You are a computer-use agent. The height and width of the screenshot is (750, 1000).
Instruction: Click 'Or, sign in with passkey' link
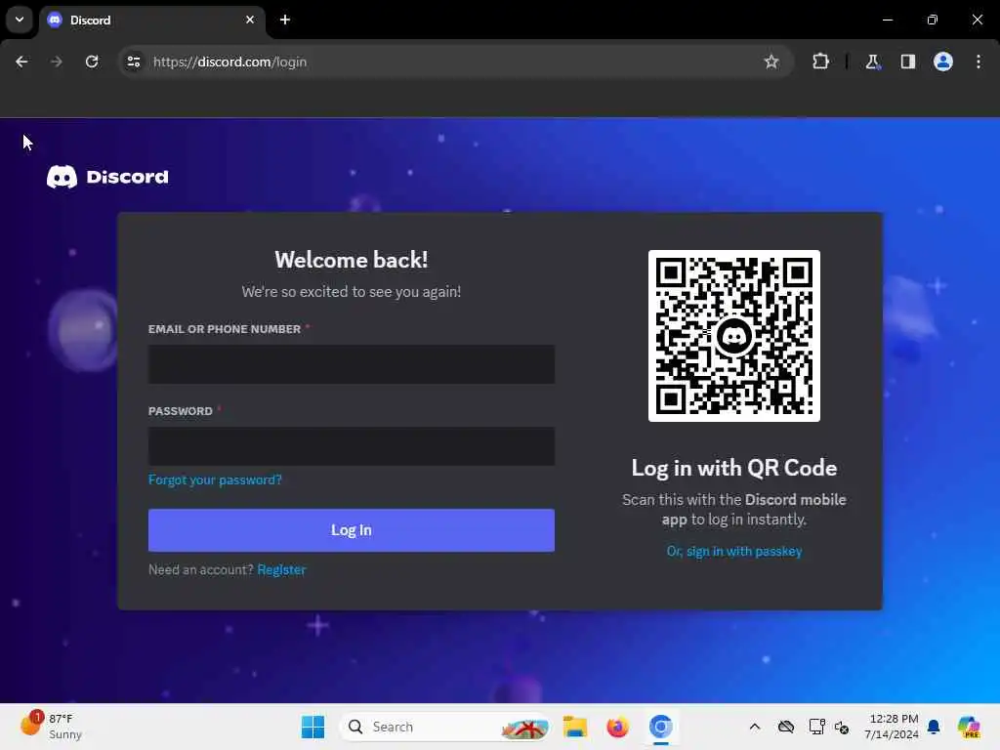[x=734, y=551]
